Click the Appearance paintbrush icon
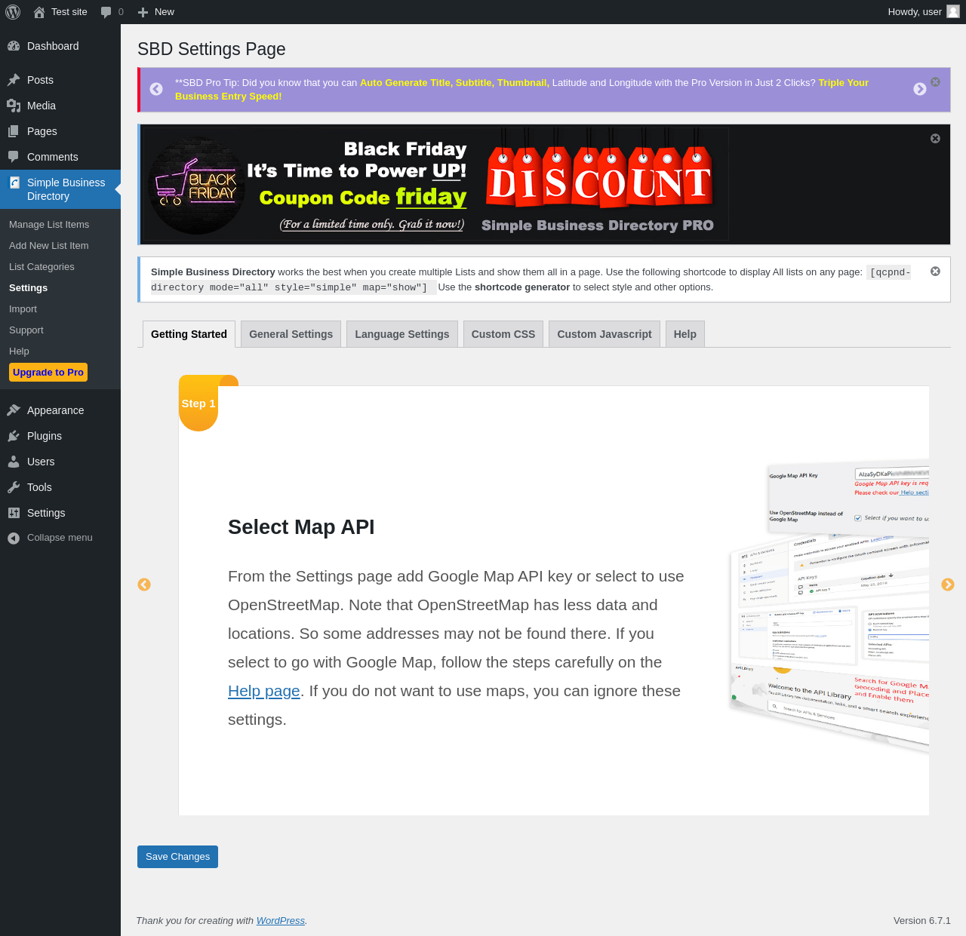Image resolution: width=966 pixels, height=936 pixels. coord(14,410)
